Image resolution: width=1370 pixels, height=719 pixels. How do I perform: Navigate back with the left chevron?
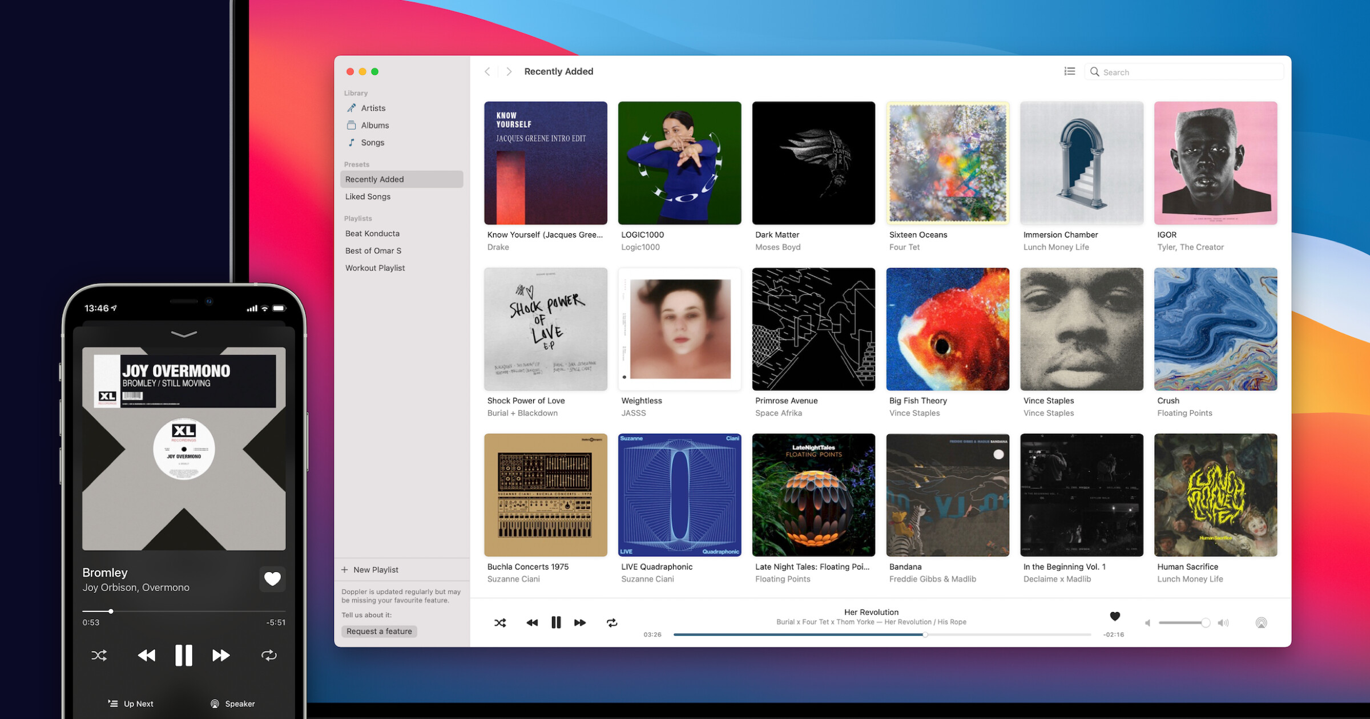click(x=487, y=71)
